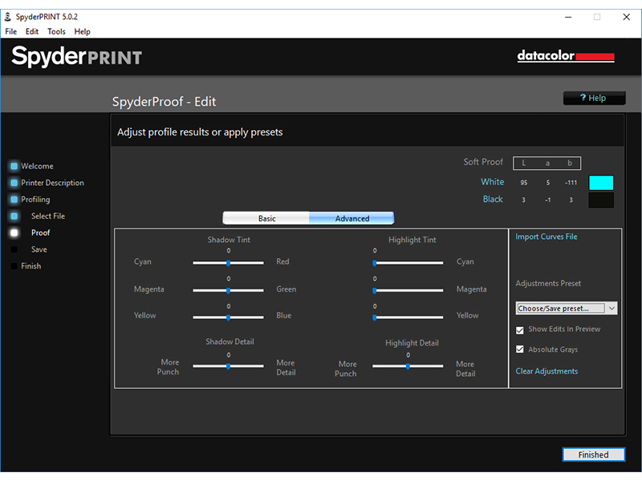The height and width of the screenshot is (481, 642).
Task: Click the Welcome step indicator icon
Action: 14,167
